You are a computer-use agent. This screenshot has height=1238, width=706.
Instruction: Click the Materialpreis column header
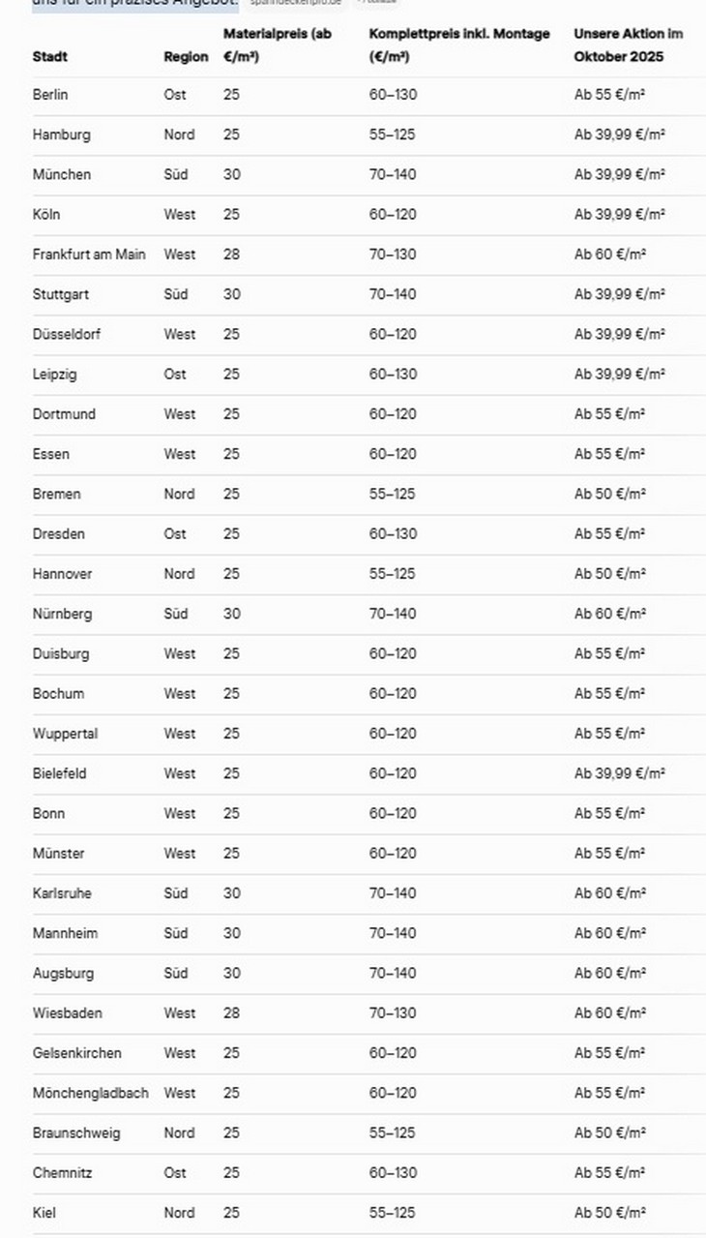click(277, 45)
